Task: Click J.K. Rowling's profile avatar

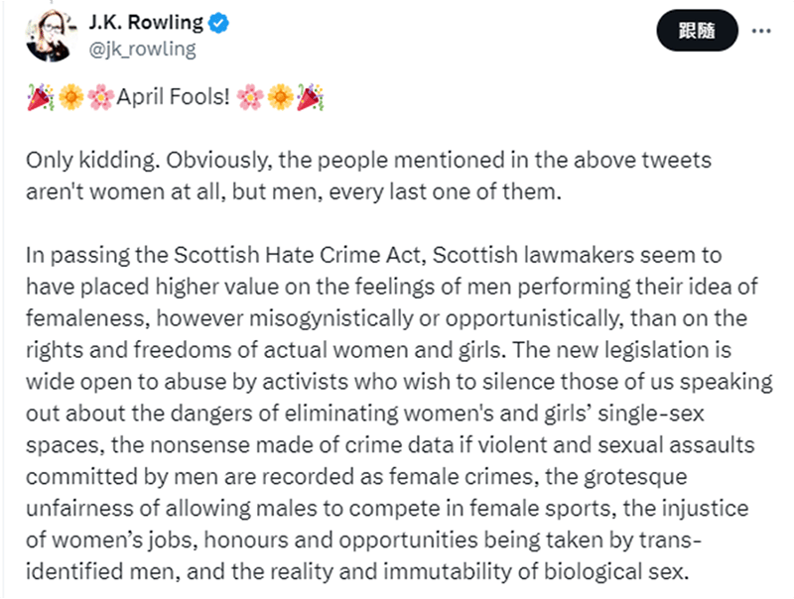Action: coord(48,36)
